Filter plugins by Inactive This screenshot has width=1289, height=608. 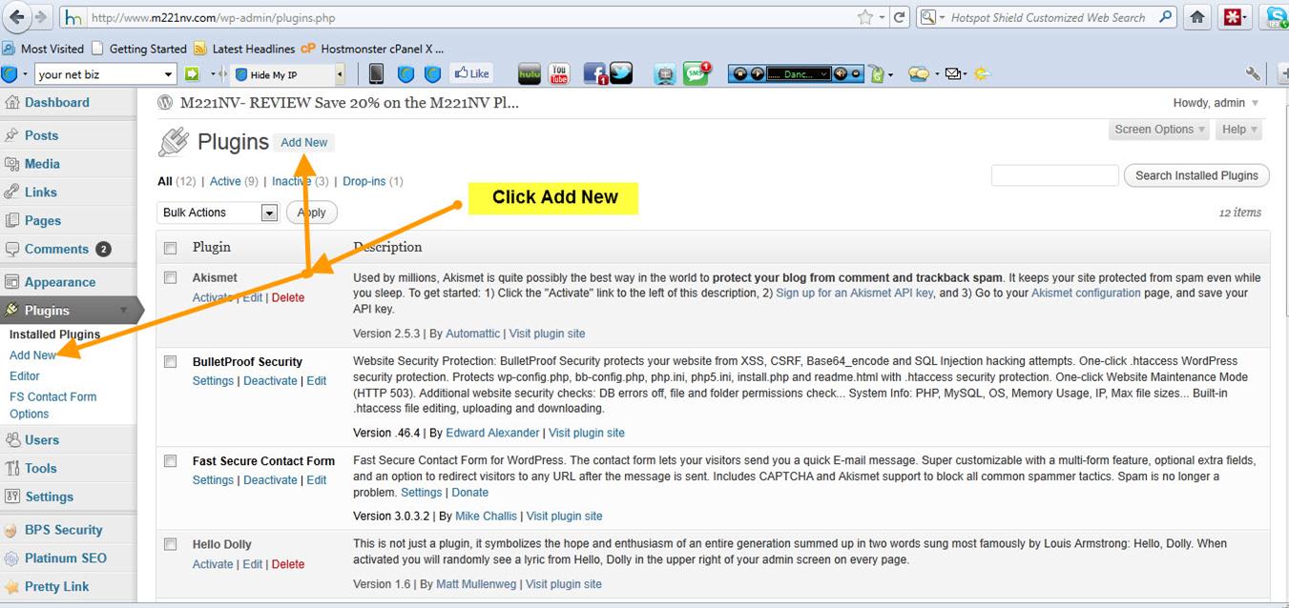(x=291, y=181)
